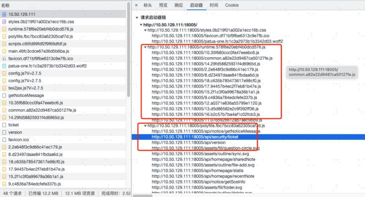The width and height of the screenshot is (365, 197).
Task: Click script icon of runtime.578f6e20ebf4b0dcd576.js in list
Action: tap(4, 29)
